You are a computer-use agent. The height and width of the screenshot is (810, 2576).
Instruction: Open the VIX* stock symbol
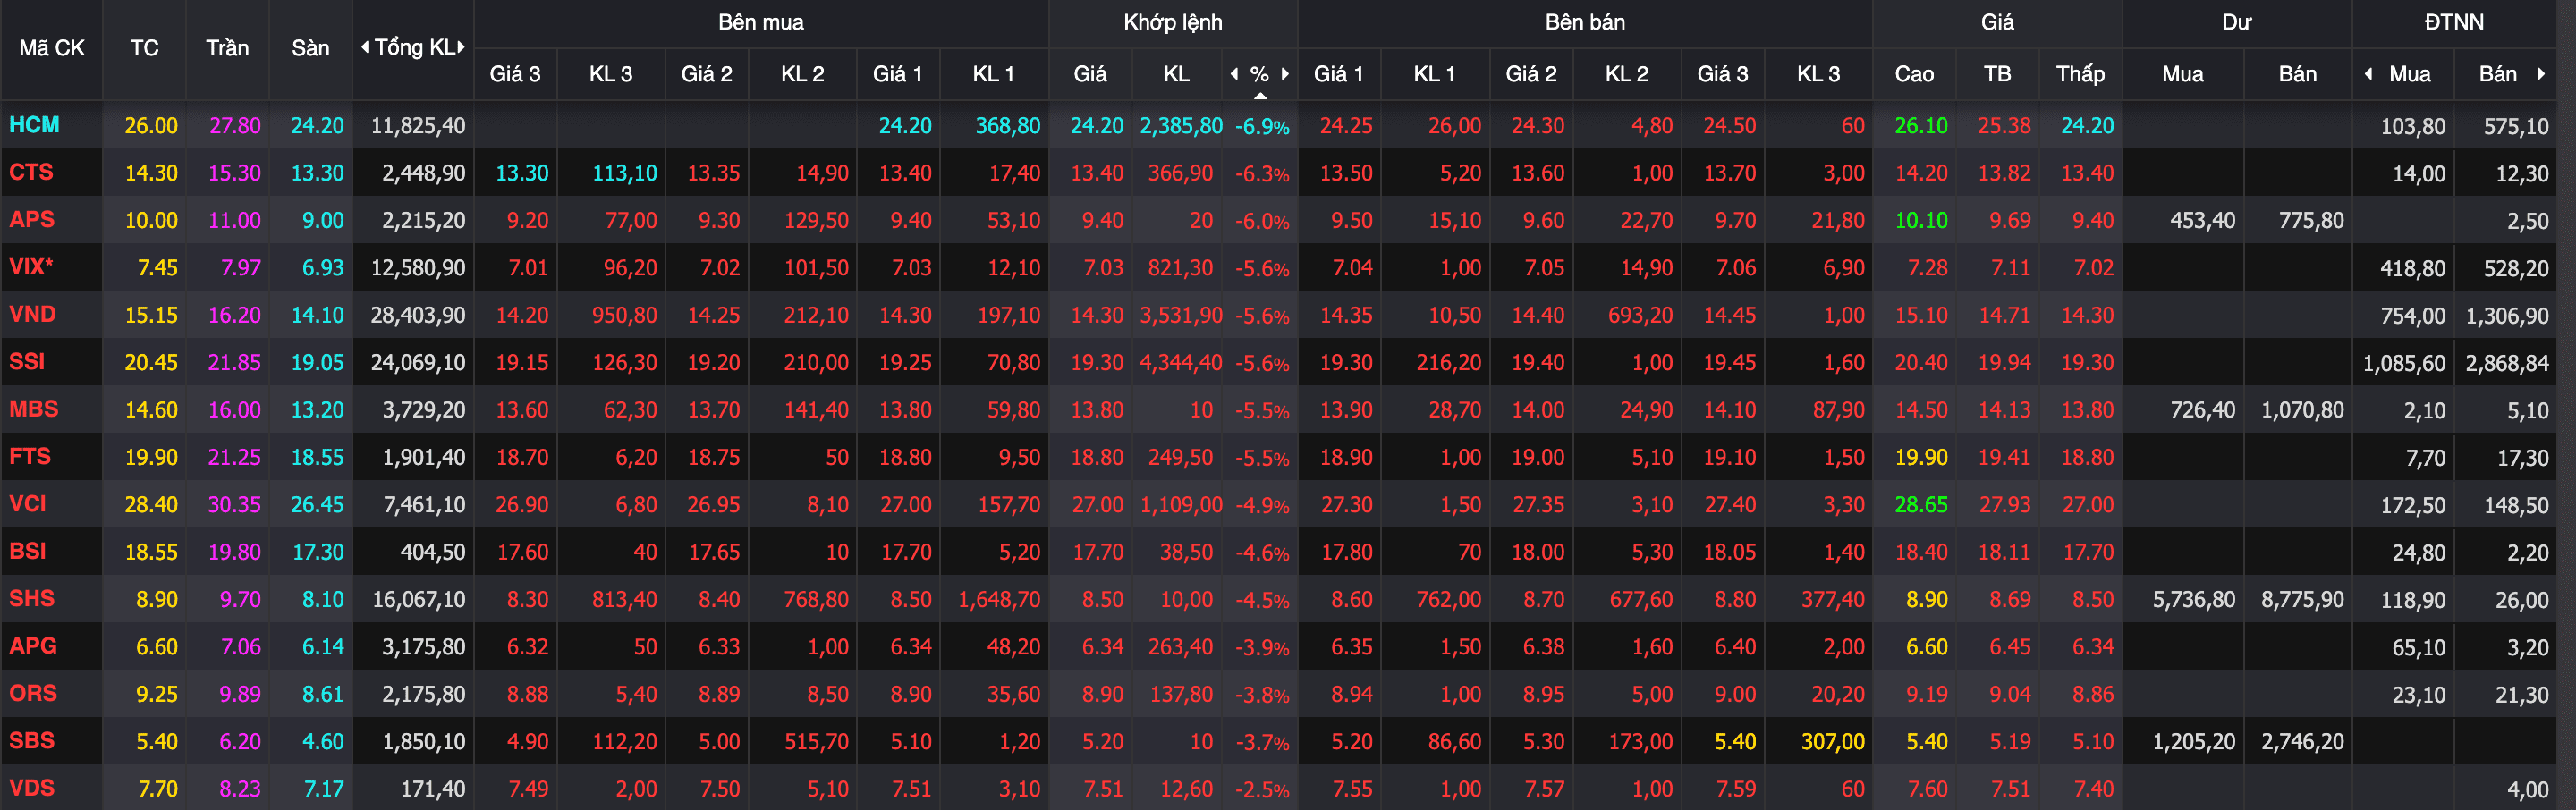click(31, 267)
